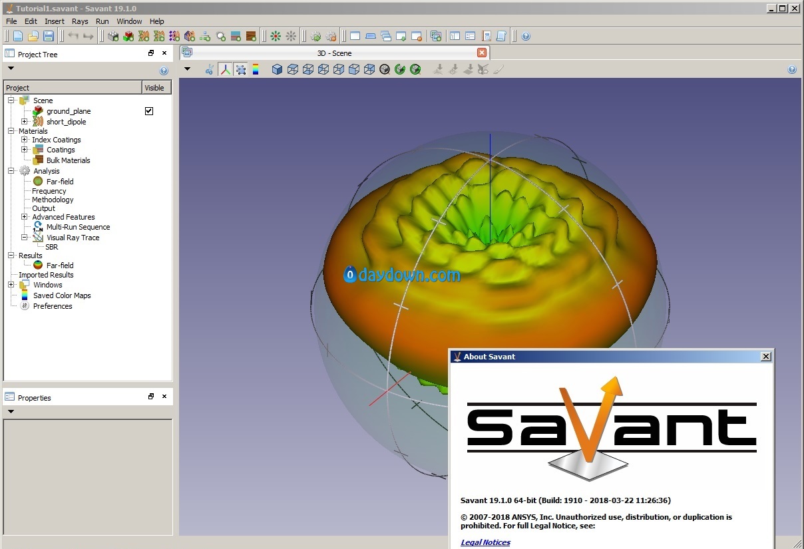
Task: Open help in the Project Tree panel
Action: (x=164, y=71)
